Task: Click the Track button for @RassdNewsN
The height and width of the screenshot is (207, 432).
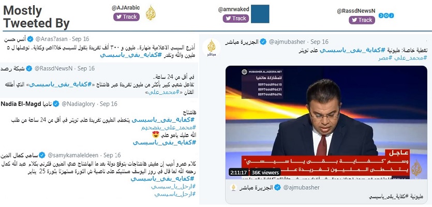Action: tap(362, 20)
